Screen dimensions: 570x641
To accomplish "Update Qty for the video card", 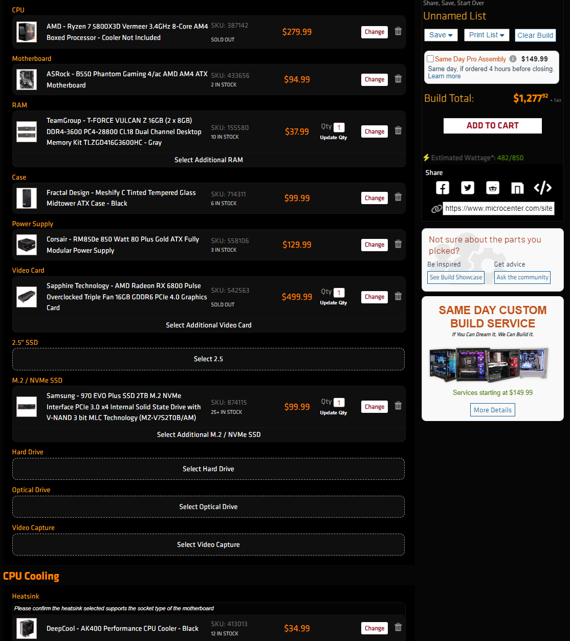I will [334, 303].
